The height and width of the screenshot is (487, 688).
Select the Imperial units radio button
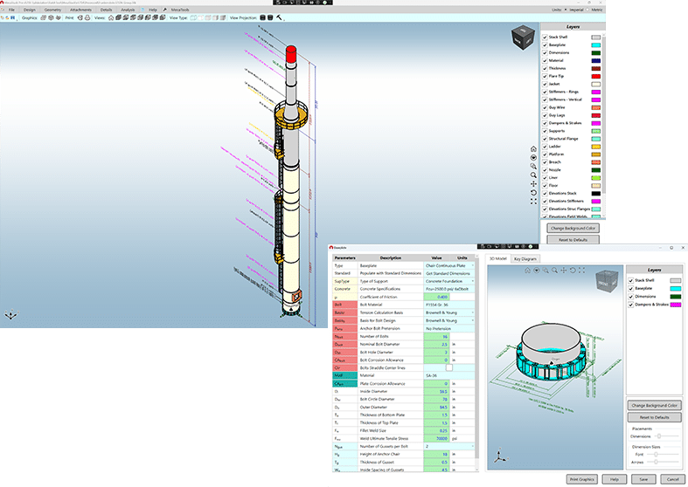click(566, 10)
